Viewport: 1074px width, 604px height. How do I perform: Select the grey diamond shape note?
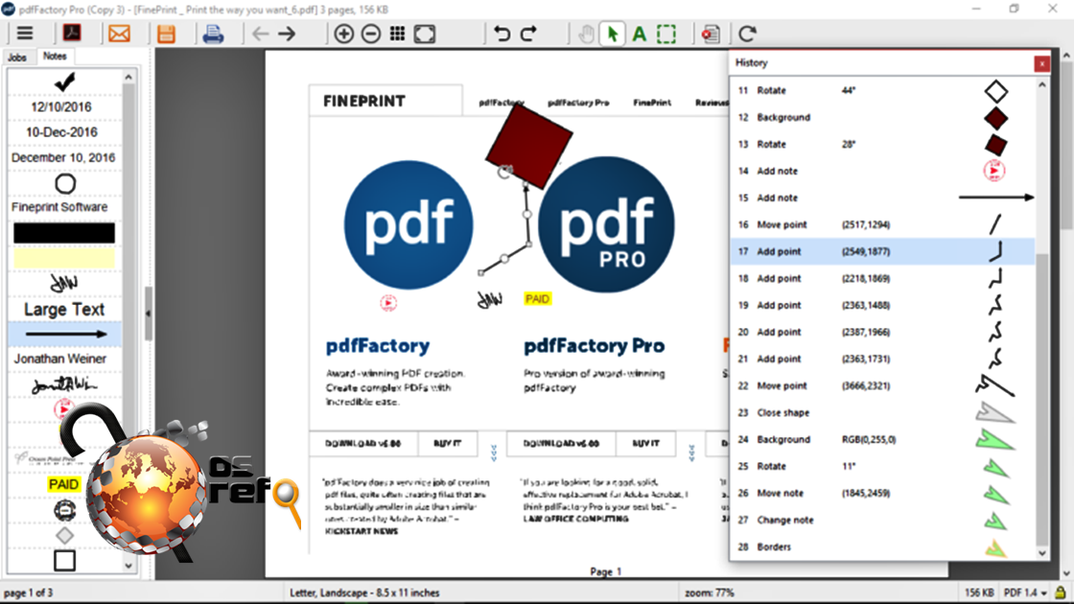64,536
